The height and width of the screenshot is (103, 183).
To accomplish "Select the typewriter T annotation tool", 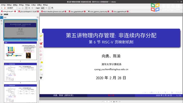I will coord(41,78).
